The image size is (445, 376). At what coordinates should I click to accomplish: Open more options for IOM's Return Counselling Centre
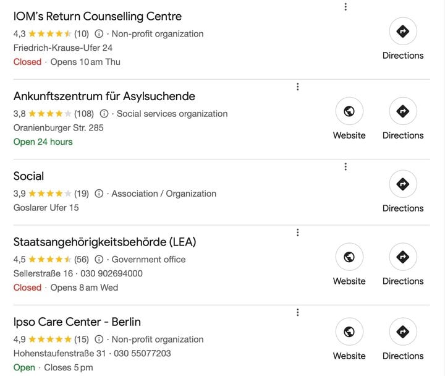[345, 7]
